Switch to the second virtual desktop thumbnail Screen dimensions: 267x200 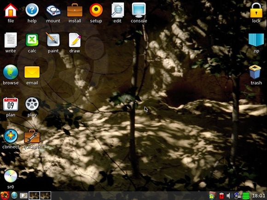pos(46,195)
